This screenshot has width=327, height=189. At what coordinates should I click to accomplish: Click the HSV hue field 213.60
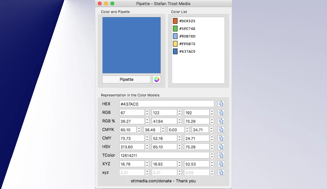(132, 147)
